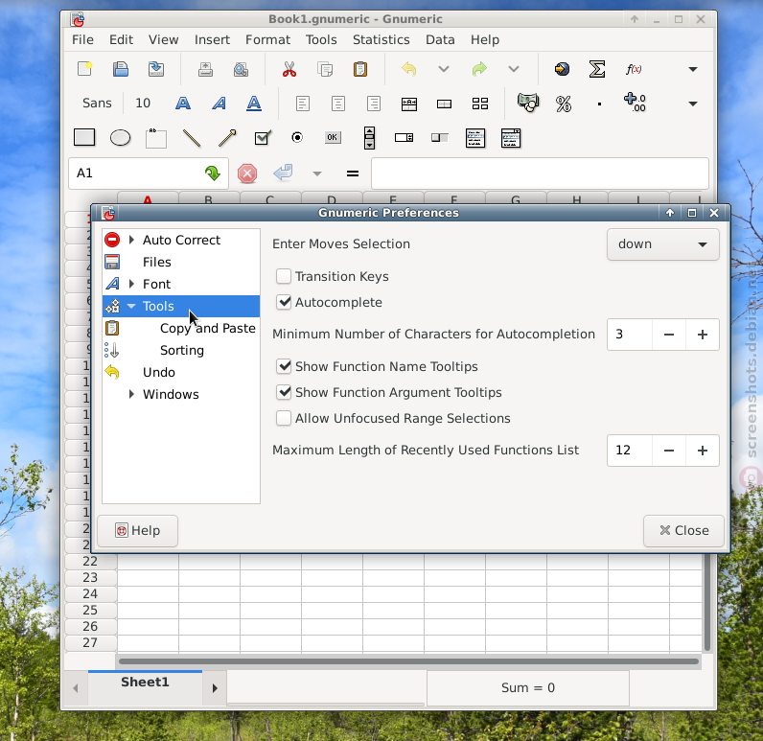Click the Copy icon in toolbar
Screen dimensions: 763x741
(325, 69)
